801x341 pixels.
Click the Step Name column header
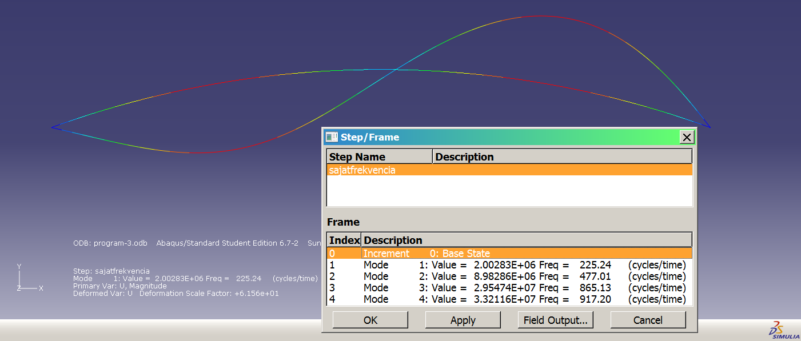(x=380, y=157)
